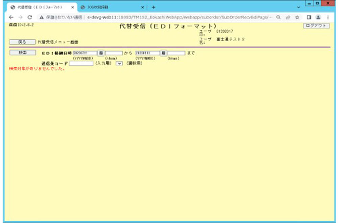Open the start date calendar picker
The image size is (338, 223).
101,53
